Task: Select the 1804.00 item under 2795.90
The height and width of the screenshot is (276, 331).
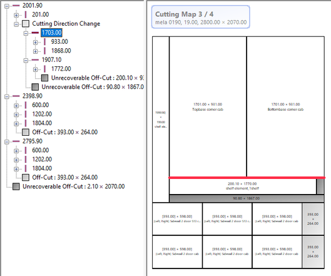Action: click(42, 168)
